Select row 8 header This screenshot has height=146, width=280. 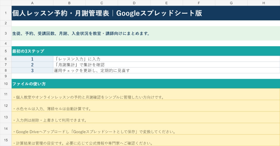6,70
